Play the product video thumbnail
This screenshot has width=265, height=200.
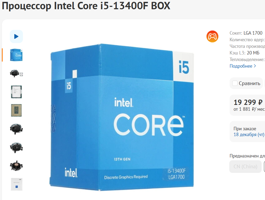(16, 36)
